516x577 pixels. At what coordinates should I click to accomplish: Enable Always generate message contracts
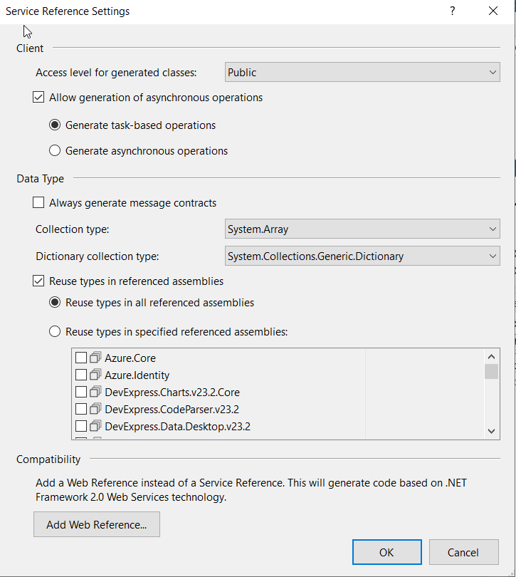(x=39, y=203)
